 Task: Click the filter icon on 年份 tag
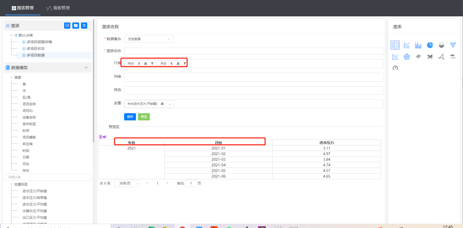152,63
